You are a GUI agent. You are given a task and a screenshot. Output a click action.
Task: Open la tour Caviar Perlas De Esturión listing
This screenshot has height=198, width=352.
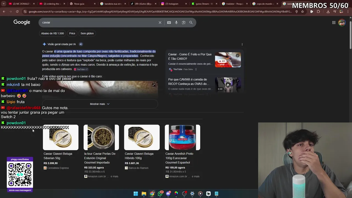[100, 158]
